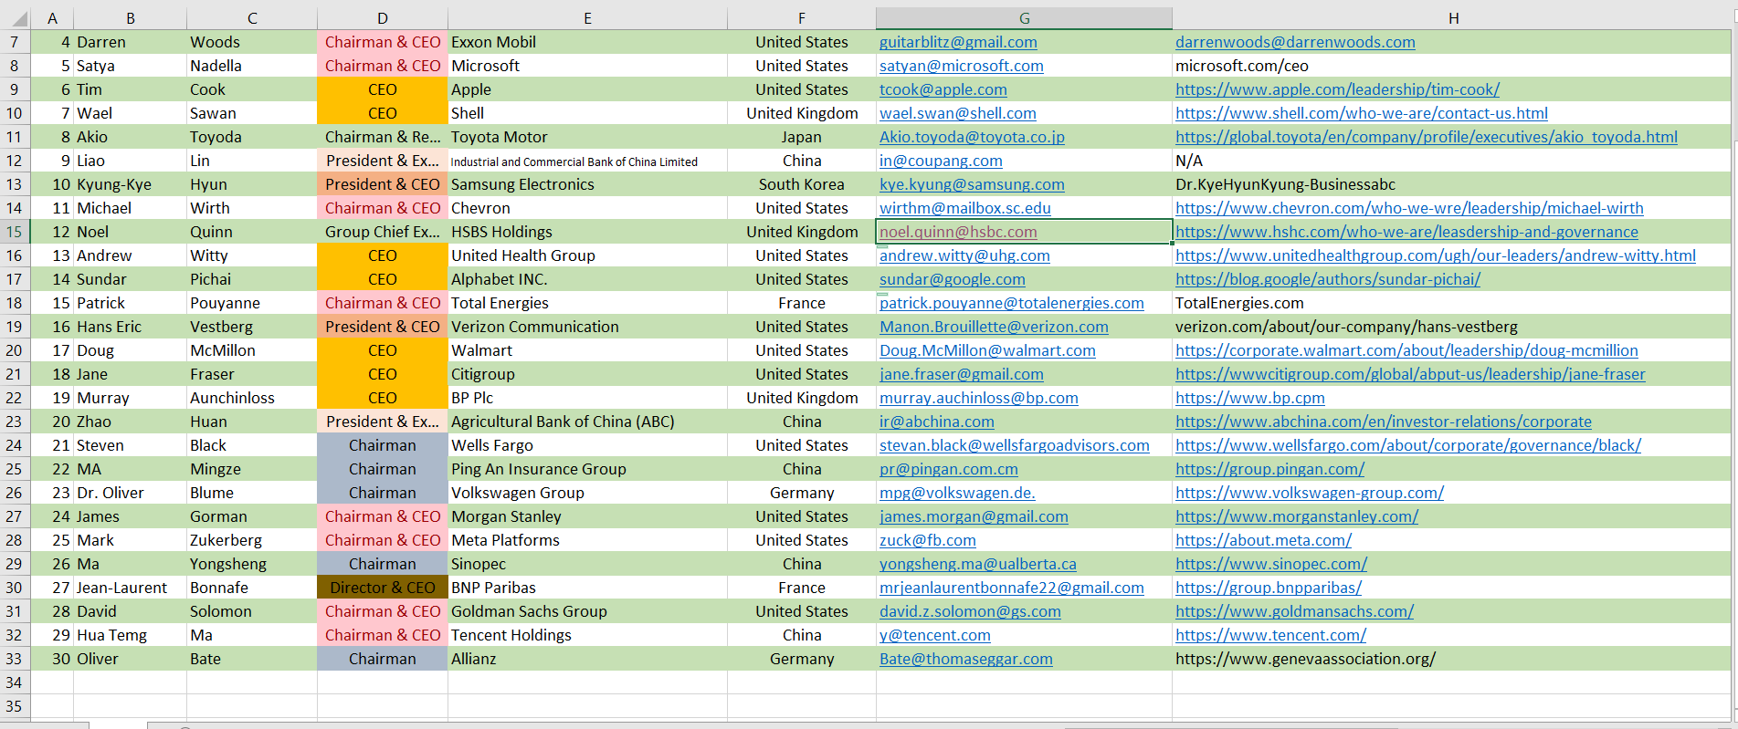Follow the wael.swan@shell.com link
This screenshot has height=729, width=1738.
[x=957, y=113]
